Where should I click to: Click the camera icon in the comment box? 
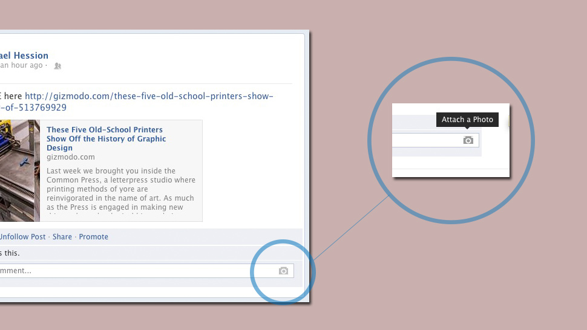[283, 271]
